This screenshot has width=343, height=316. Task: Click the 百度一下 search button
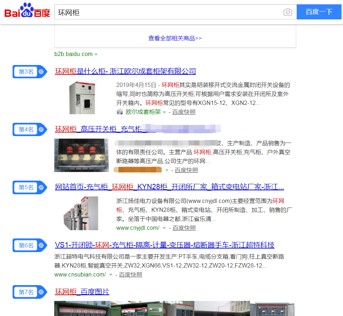[x=319, y=12]
